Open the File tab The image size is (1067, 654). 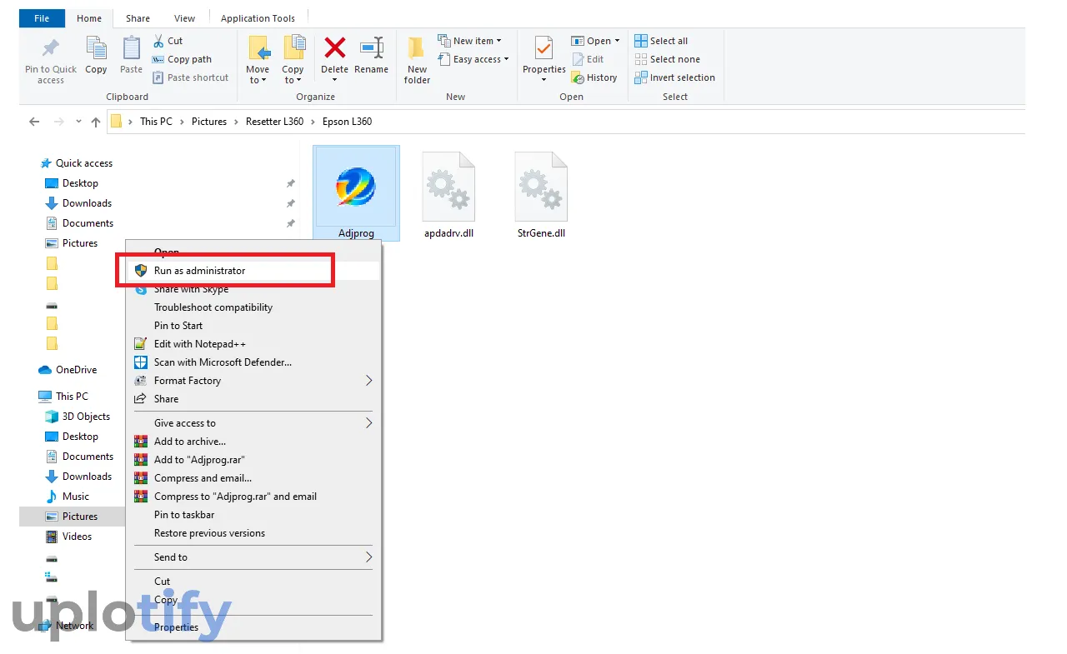coord(42,17)
